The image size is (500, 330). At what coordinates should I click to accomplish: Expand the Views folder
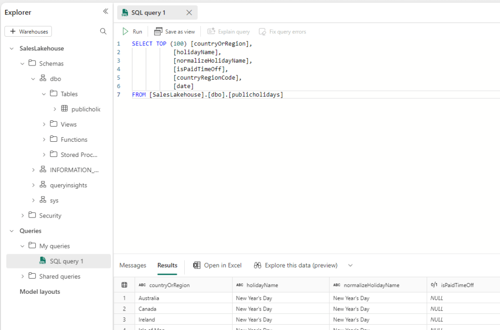[44, 124]
